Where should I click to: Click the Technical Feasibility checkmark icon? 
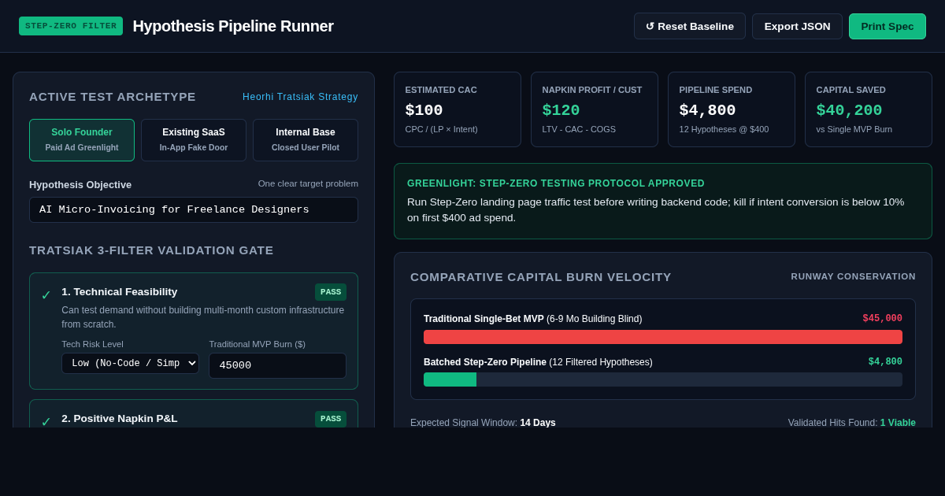tap(46, 295)
